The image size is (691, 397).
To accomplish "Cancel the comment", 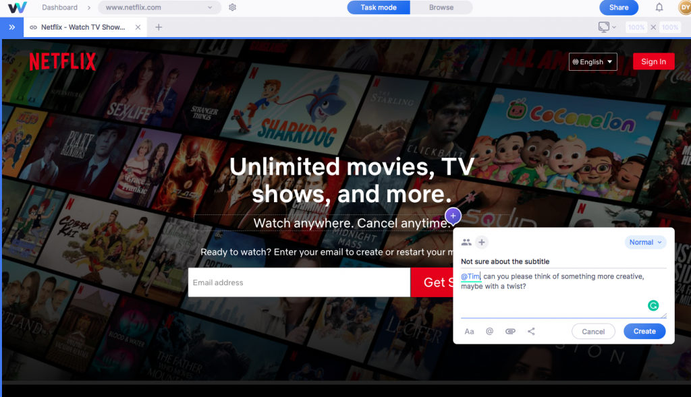I will point(593,332).
